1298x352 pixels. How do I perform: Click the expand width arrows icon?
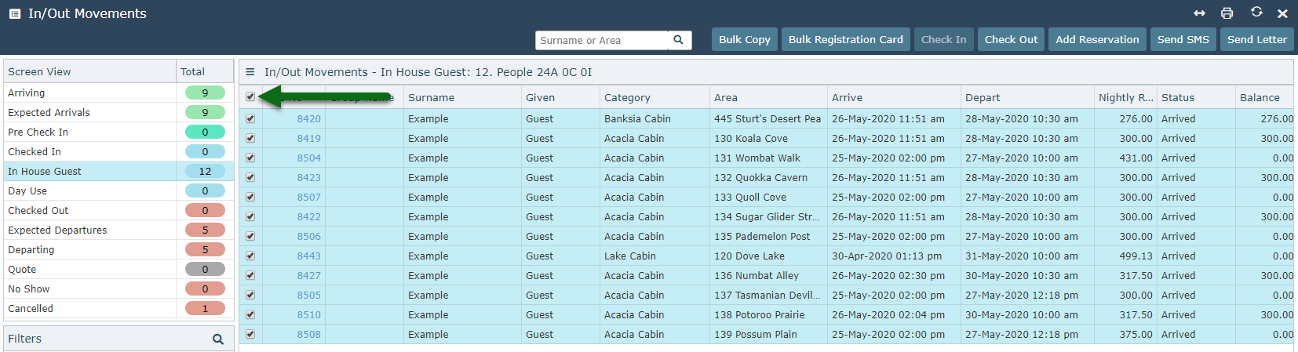click(x=1199, y=13)
